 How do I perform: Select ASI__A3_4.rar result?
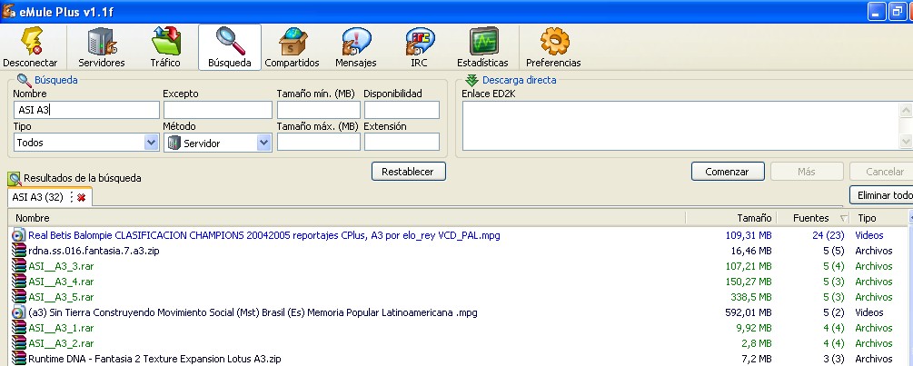[61, 282]
